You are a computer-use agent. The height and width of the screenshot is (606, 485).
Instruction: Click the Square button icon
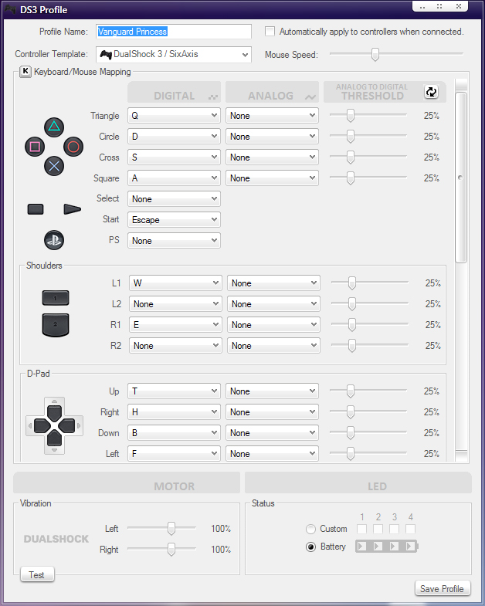[35, 147]
